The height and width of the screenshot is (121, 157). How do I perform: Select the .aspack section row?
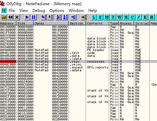tap(78, 67)
